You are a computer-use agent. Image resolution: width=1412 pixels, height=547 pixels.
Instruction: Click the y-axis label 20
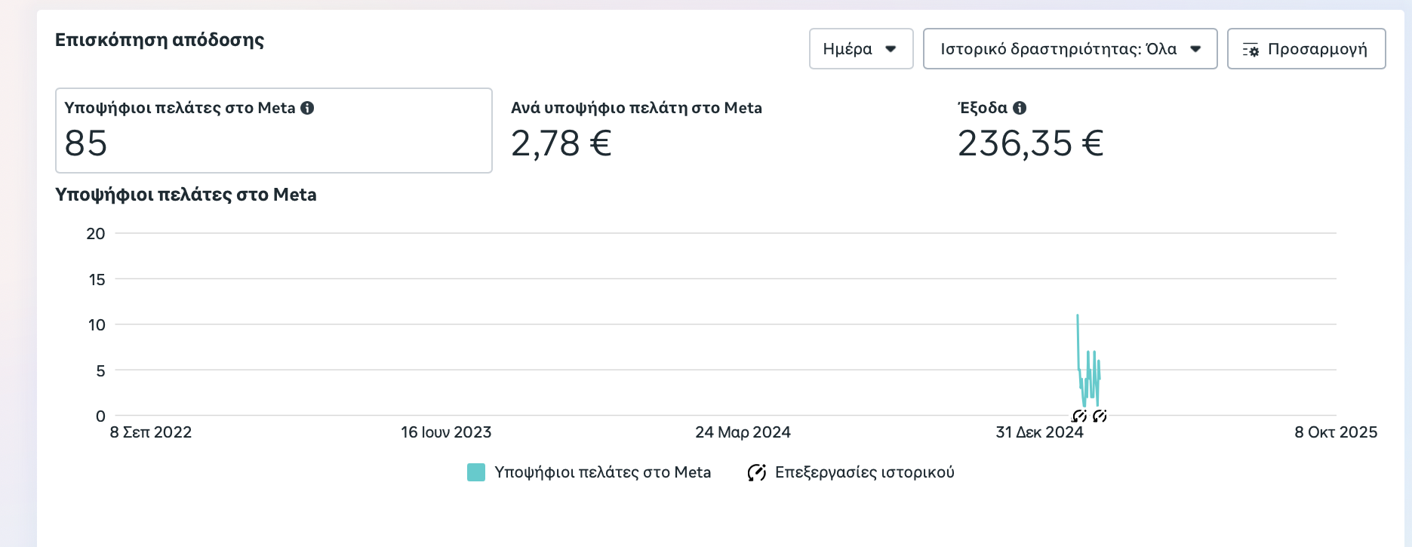[x=96, y=234]
